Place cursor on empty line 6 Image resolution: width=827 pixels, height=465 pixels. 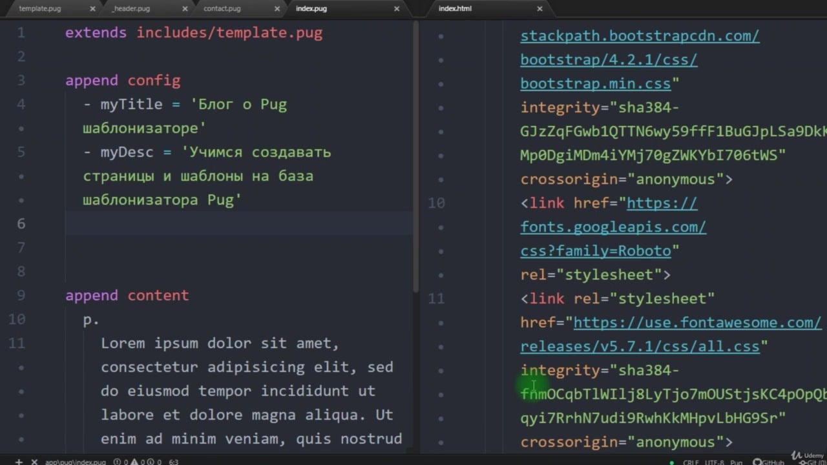pyautogui.click(x=239, y=223)
